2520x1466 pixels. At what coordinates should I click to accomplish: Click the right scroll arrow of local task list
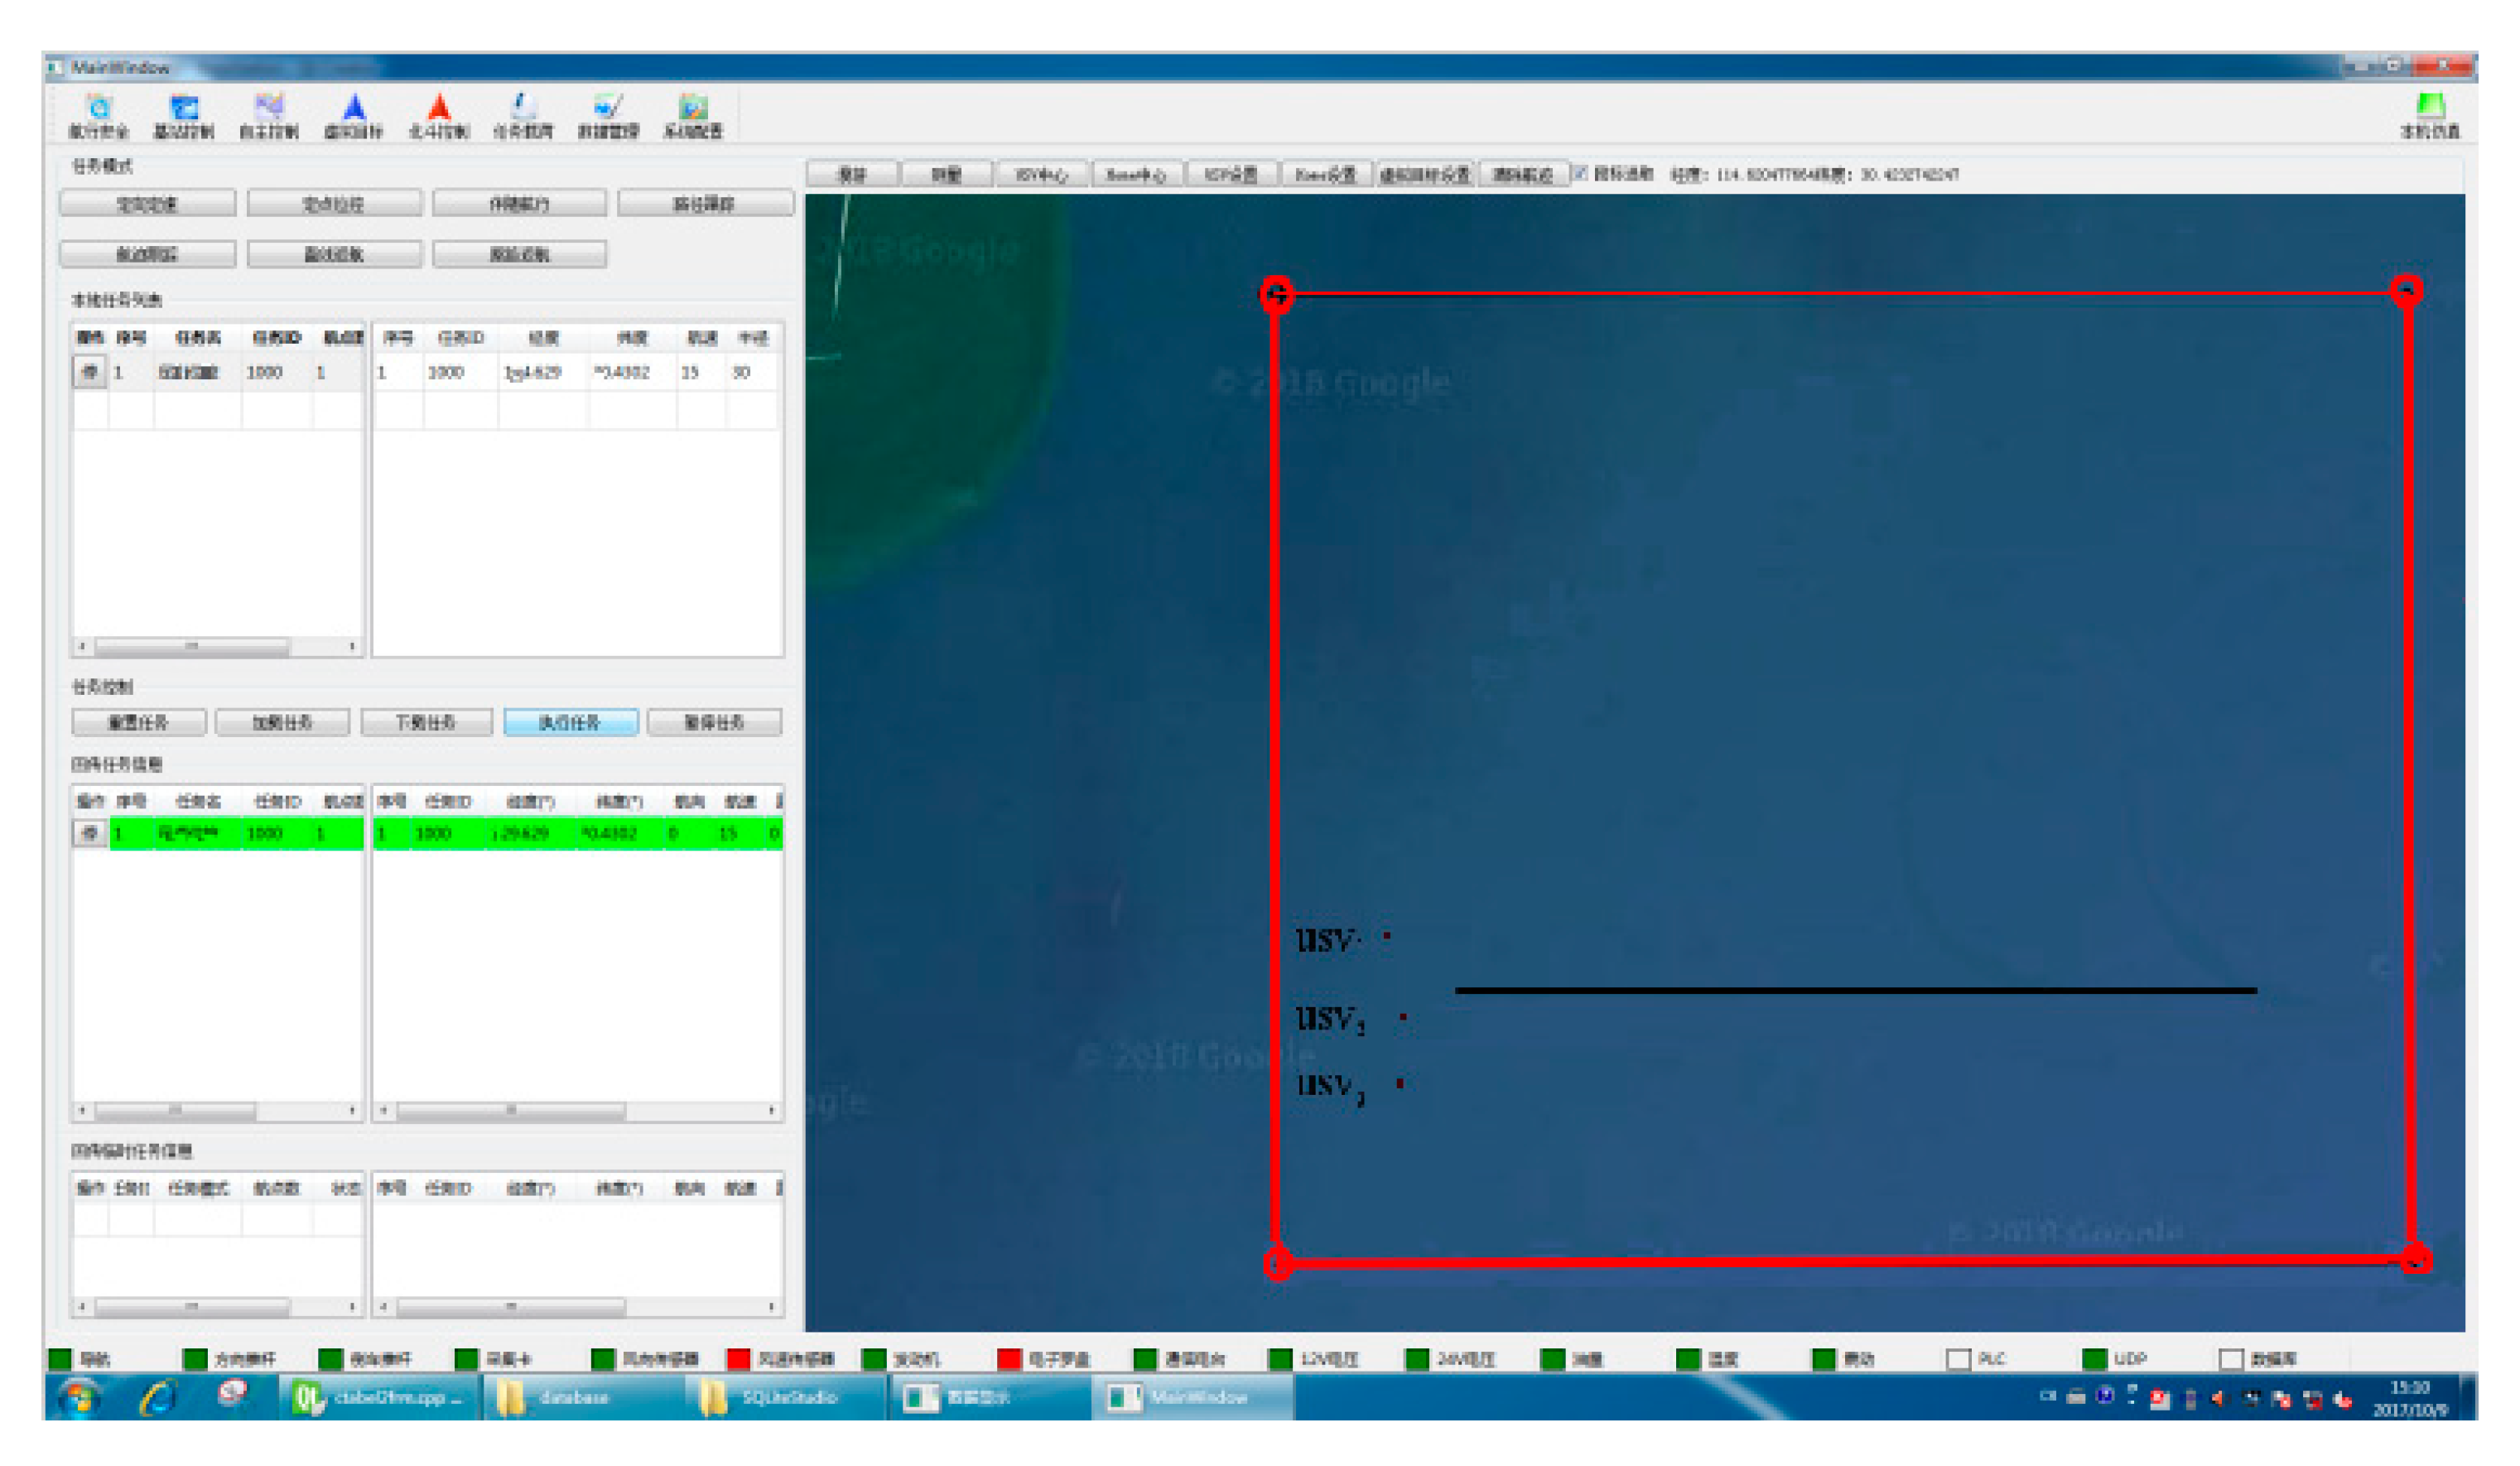pos(352,646)
